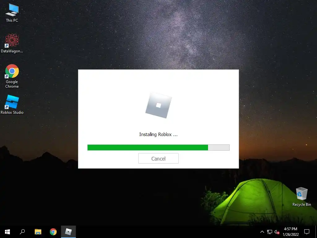Viewport: 317px width, 238px height.
Task: Open network status tray icon
Action: [270, 232]
